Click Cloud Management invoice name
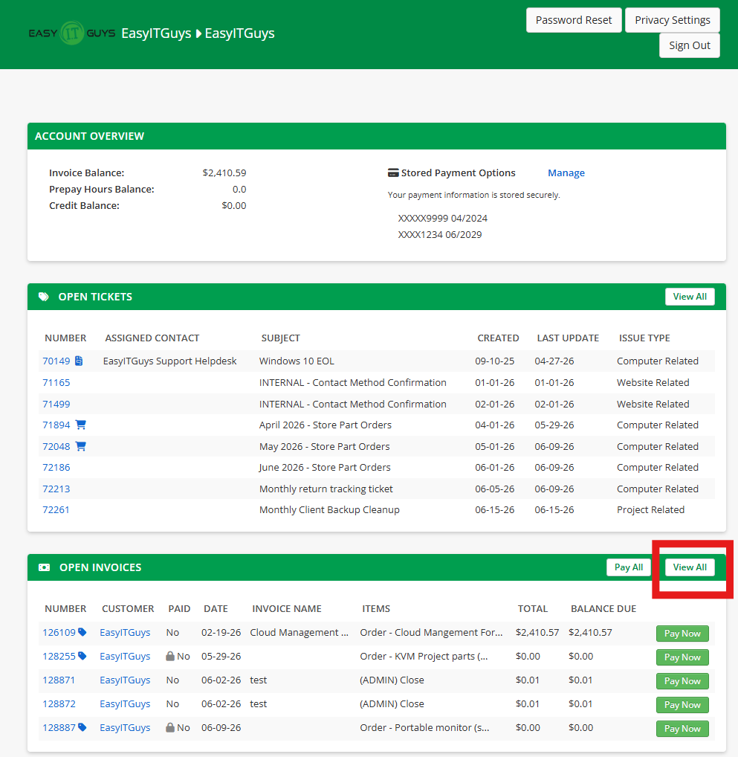The width and height of the screenshot is (738, 757). (299, 632)
